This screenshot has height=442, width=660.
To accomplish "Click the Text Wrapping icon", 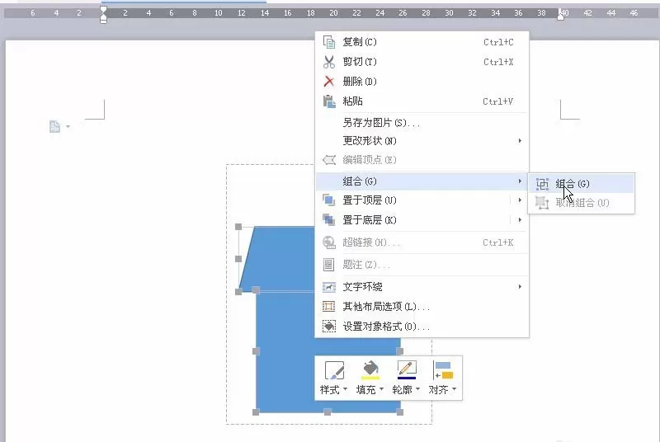I will point(328,287).
